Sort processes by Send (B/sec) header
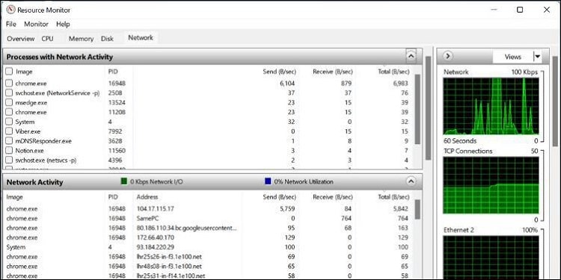This screenshot has height=280, width=561. [x=280, y=72]
